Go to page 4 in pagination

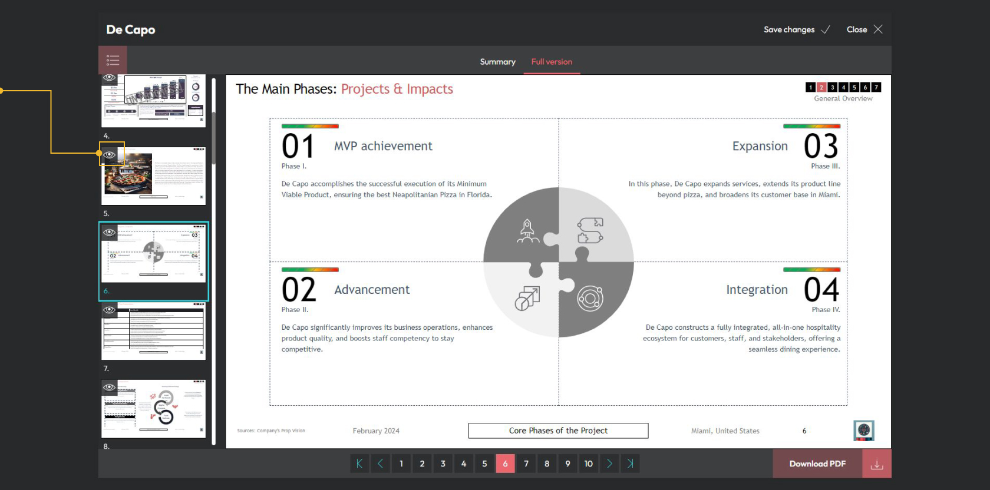coord(464,463)
